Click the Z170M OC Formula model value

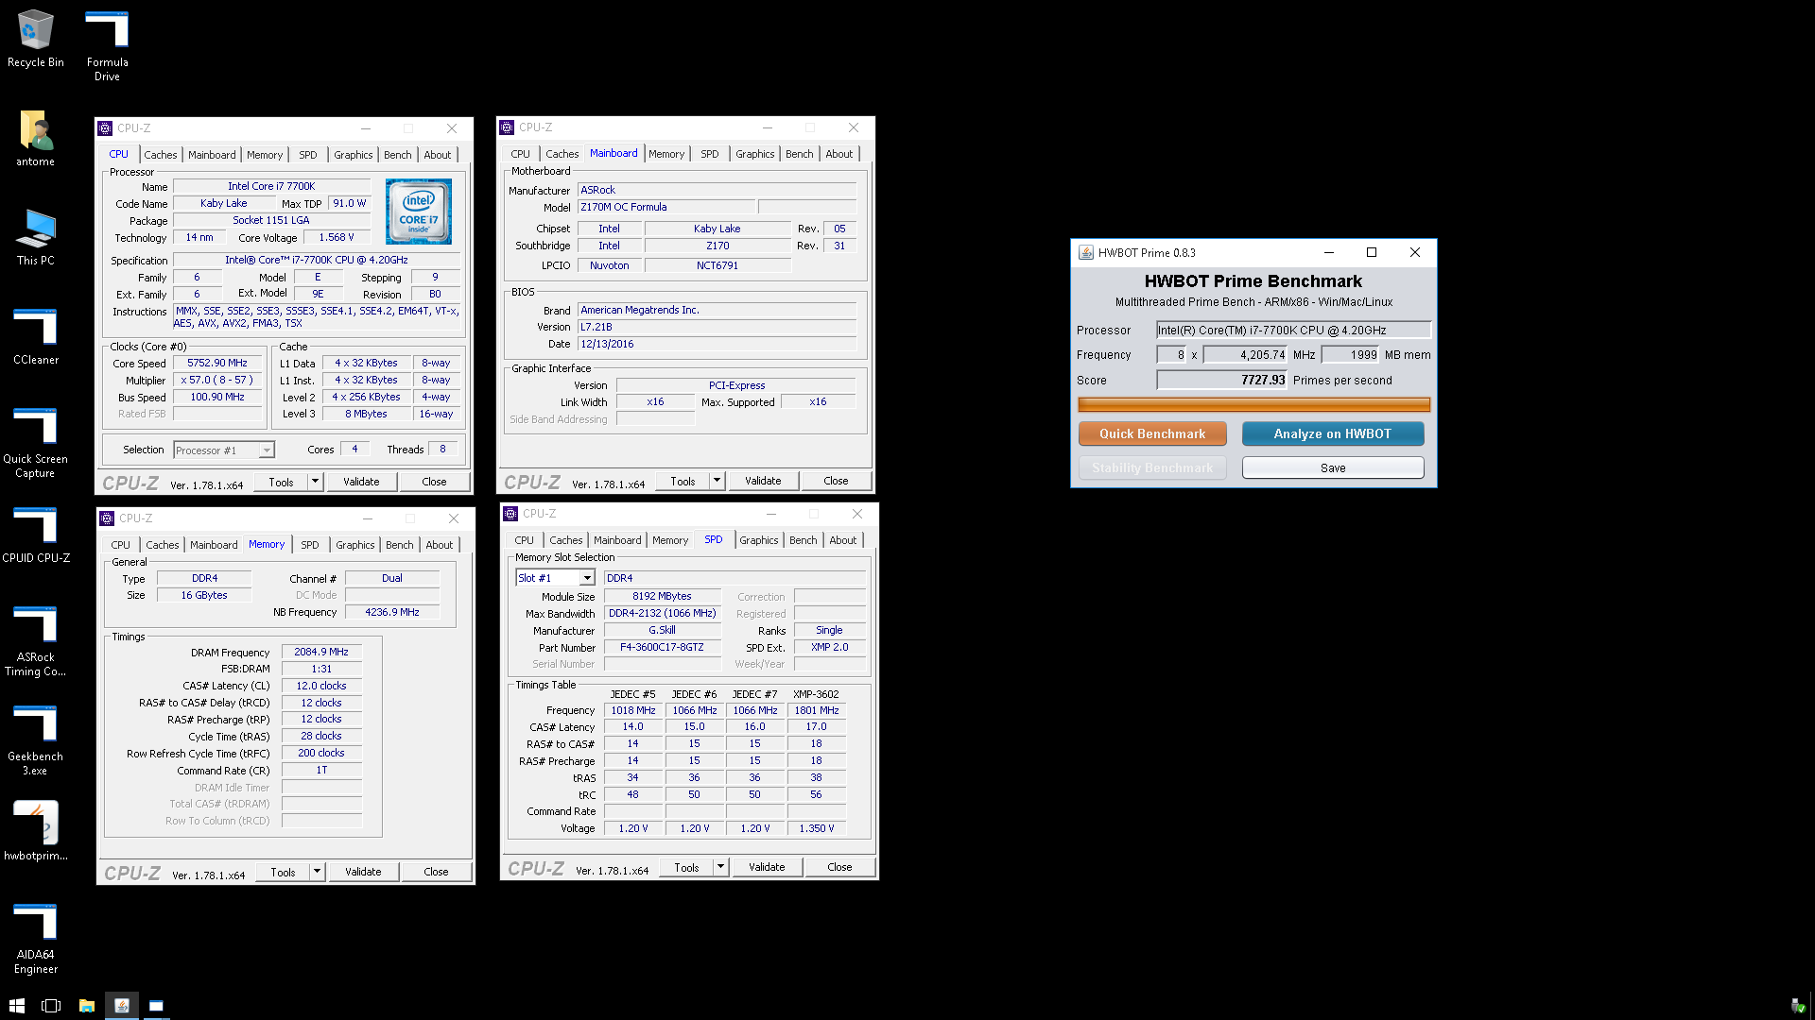click(666, 207)
